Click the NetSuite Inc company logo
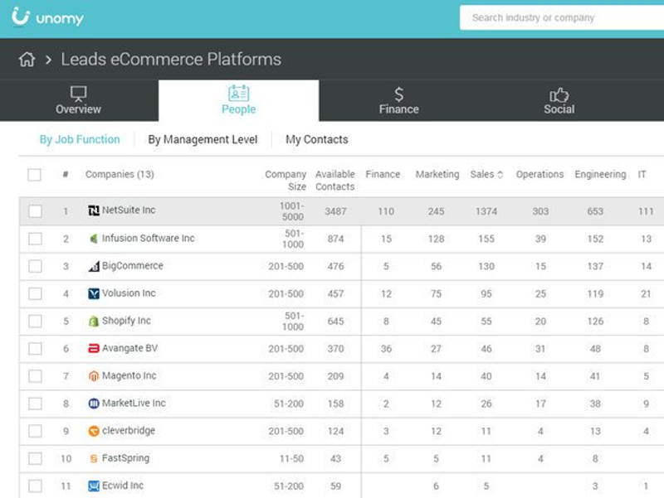The image size is (664, 498). (x=94, y=210)
